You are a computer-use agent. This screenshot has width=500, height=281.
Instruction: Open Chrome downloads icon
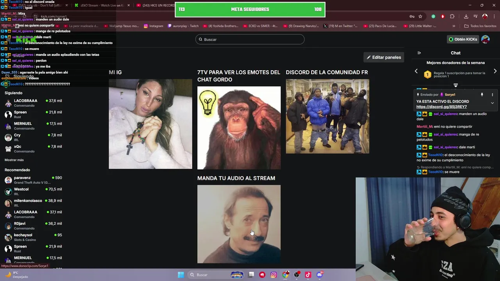(466, 16)
